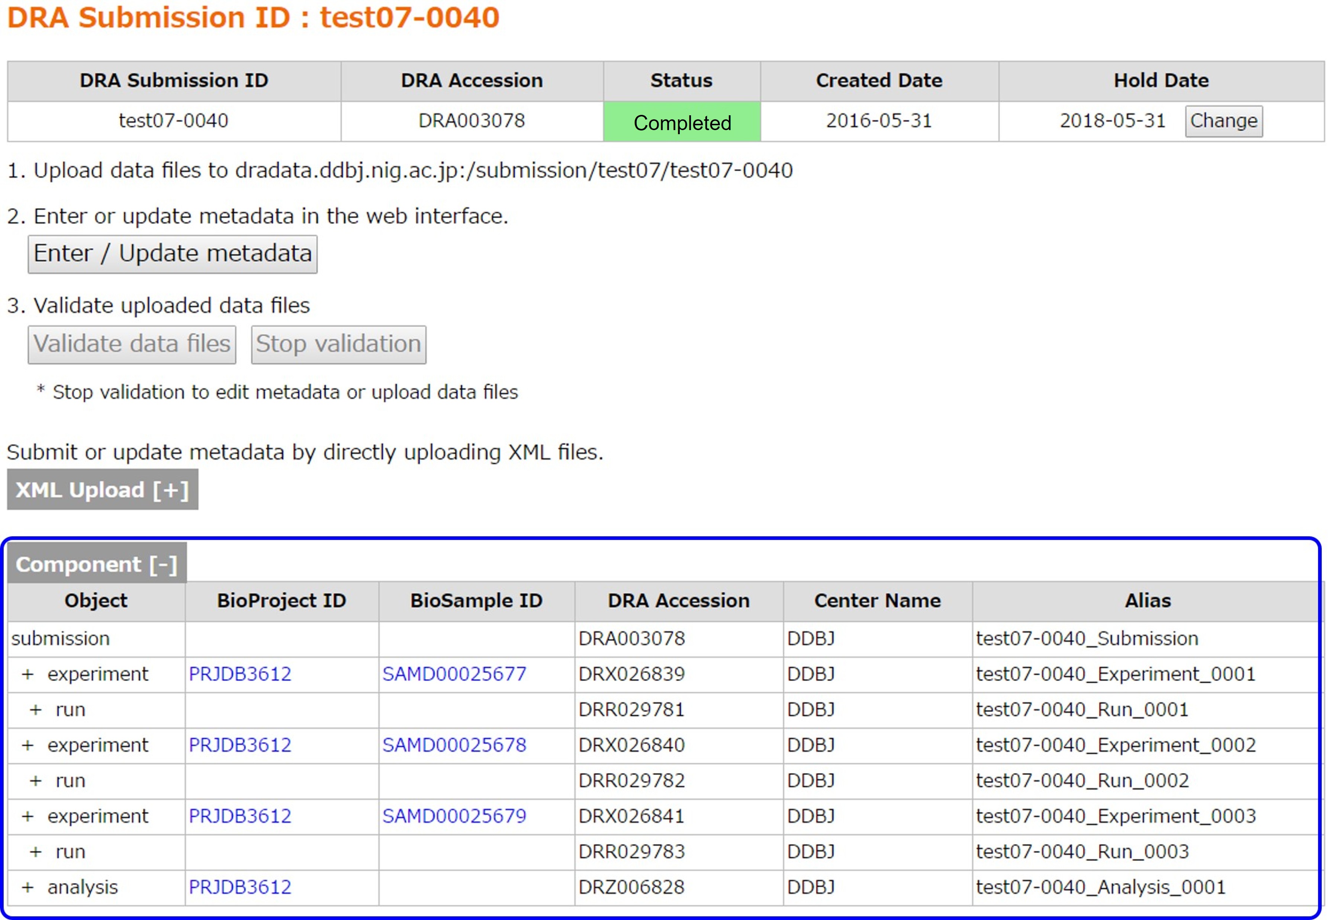Open PRJDB3612 link in Experiment_0001 row
1332x920 pixels.
[x=240, y=674]
